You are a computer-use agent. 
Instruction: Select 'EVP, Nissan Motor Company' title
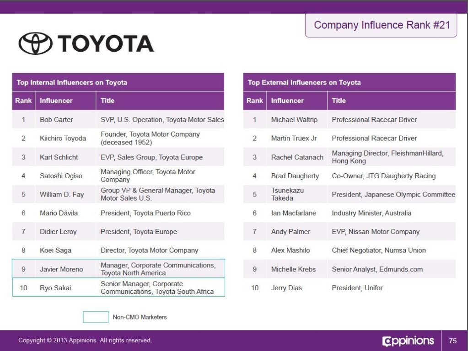(376, 232)
